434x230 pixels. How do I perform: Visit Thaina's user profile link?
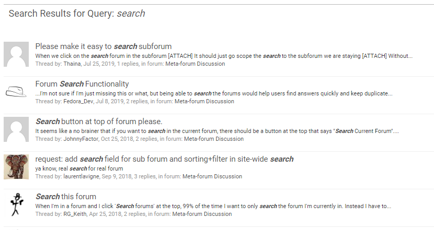(x=72, y=64)
